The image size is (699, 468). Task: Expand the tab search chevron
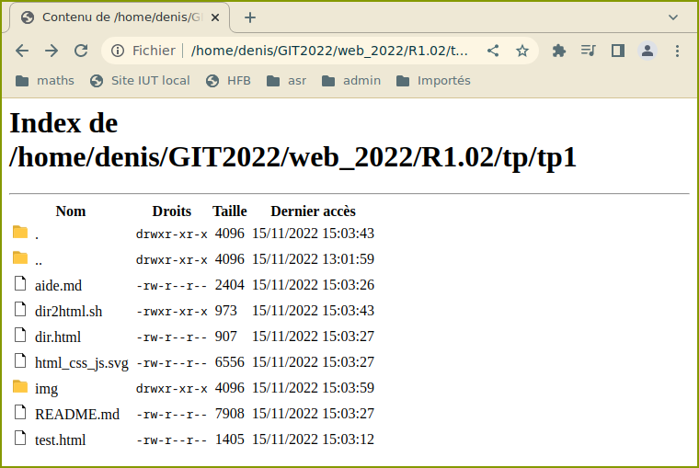tap(672, 17)
